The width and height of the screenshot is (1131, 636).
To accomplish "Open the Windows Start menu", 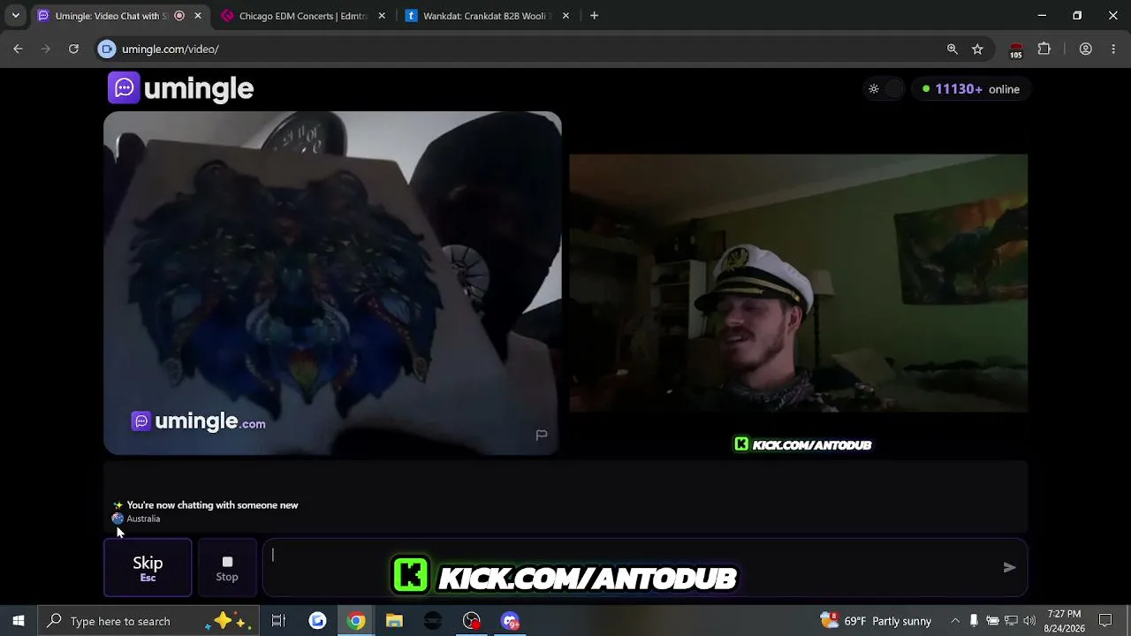I will pyautogui.click(x=19, y=621).
